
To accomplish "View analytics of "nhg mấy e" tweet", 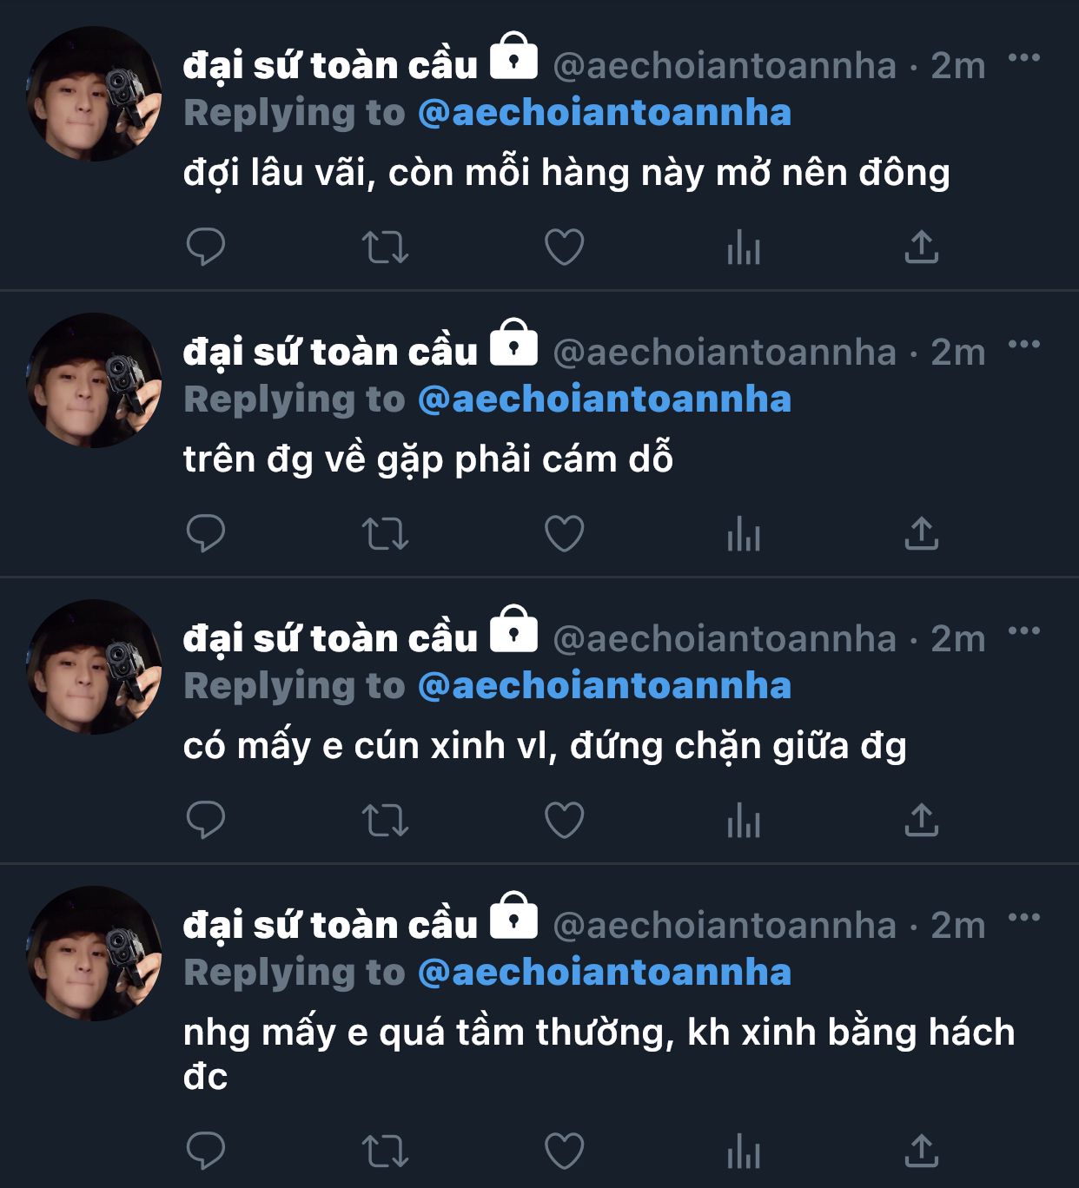I will point(744,1152).
